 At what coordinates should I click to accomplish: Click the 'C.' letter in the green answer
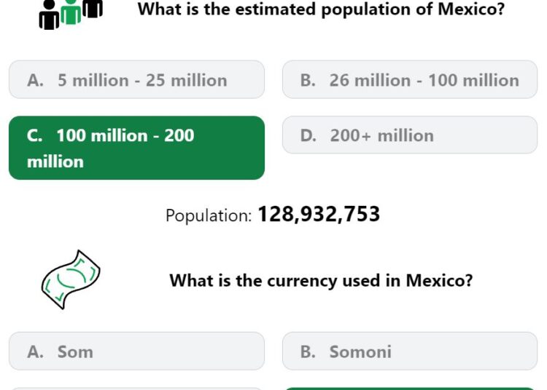point(34,135)
